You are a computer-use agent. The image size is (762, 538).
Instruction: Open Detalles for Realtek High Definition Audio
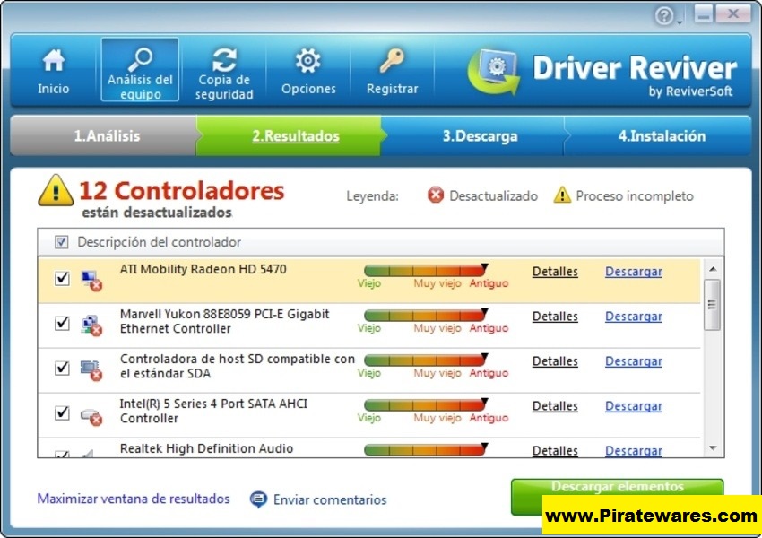point(555,450)
